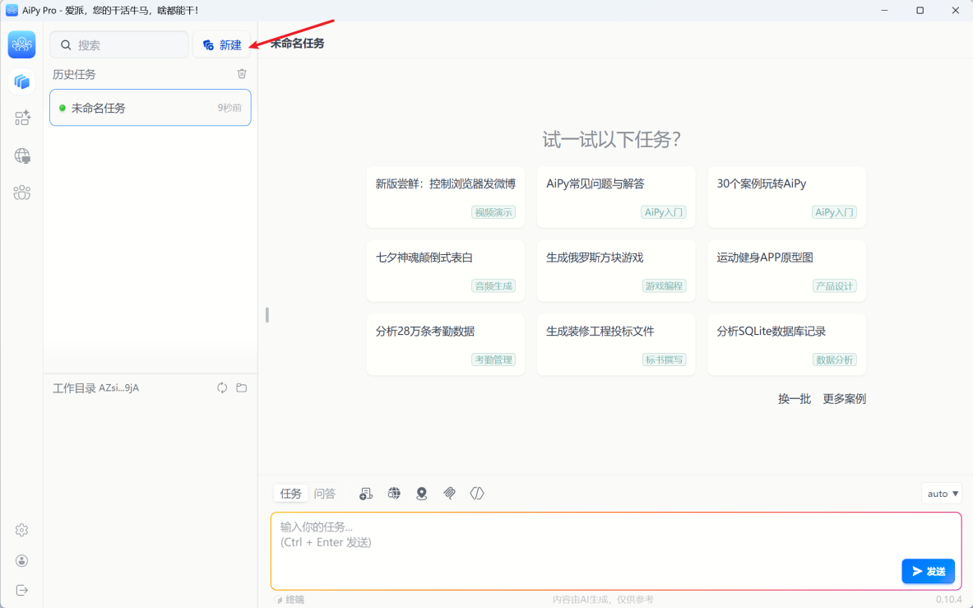Open 更多案例 link
This screenshot has height=608, width=973.
point(845,399)
